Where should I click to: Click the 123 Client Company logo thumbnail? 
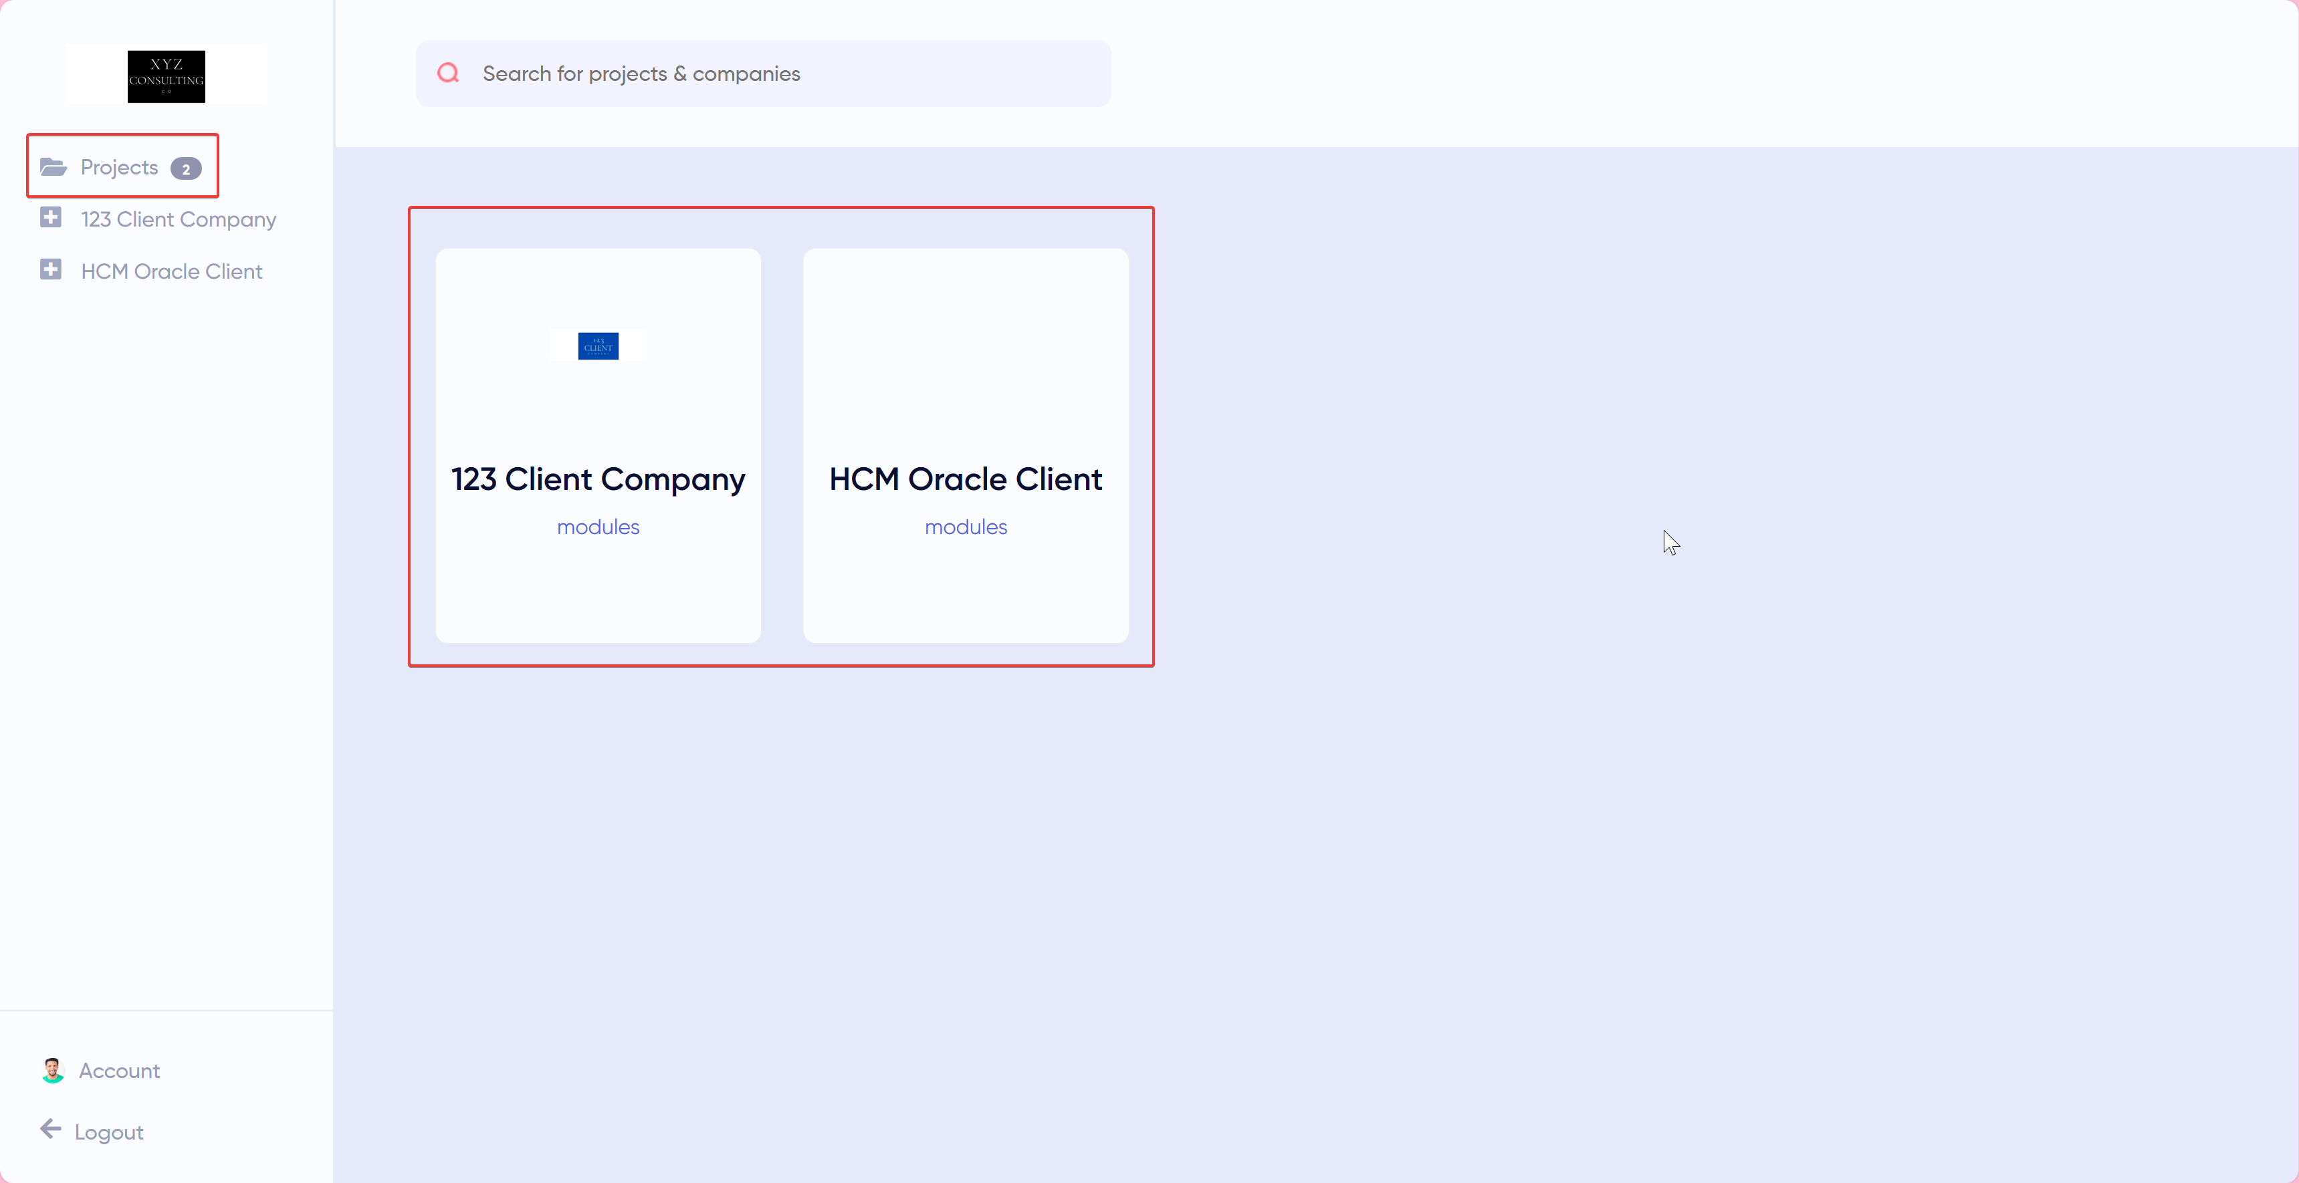(598, 346)
